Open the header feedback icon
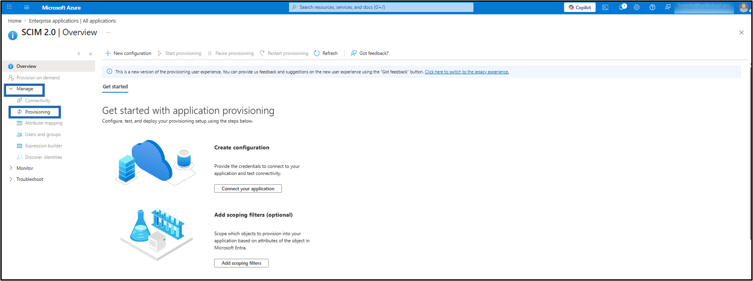The height and width of the screenshot is (281, 753). tap(667, 7)
